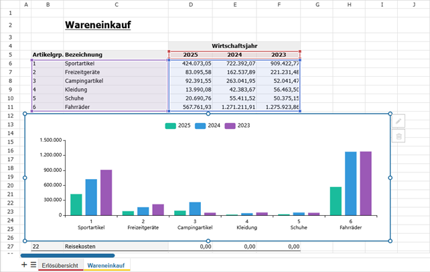
Task: Click the chart's top-left corner resize handle
Action: (25, 114)
